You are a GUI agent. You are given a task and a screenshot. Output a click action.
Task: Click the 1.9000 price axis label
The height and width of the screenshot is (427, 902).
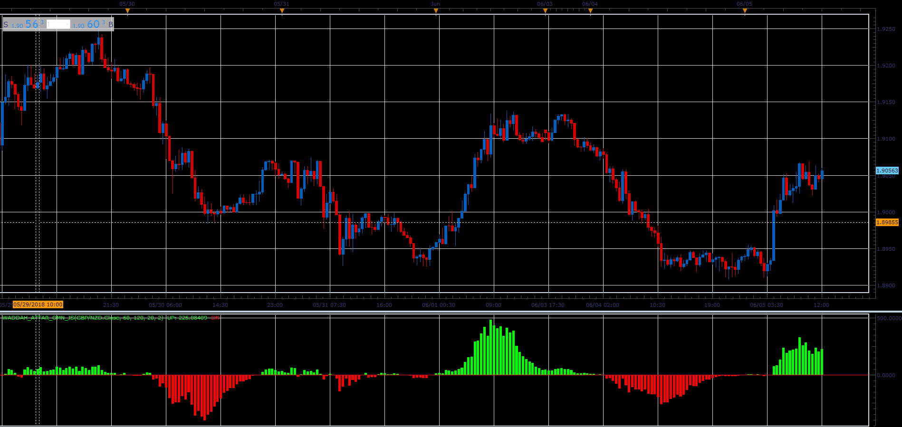tap(886, 212)
